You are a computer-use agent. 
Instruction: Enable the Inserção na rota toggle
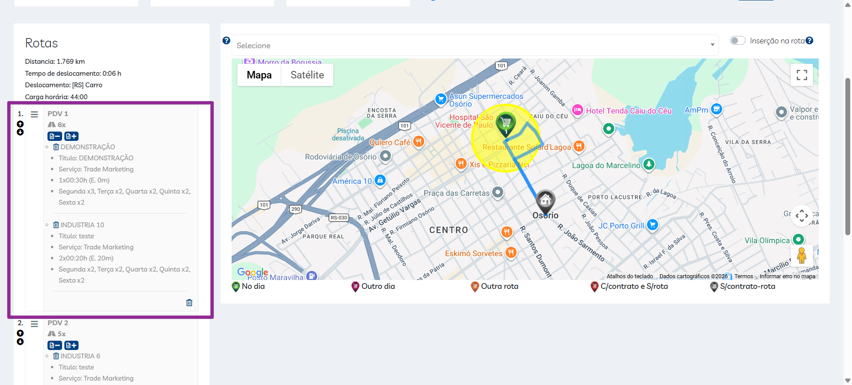click(738, 41)
